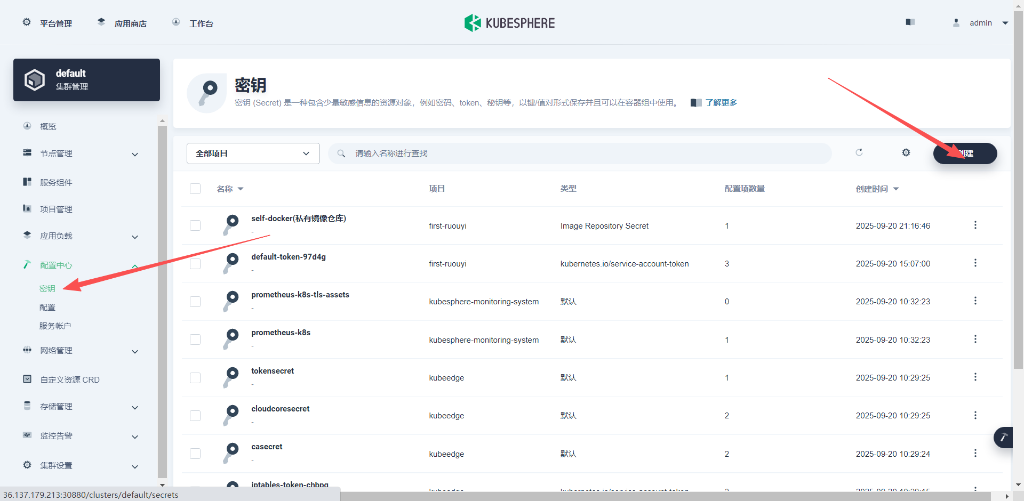The height and width of the screenshot is (501, 1024).
Task: Click the floating toolbox hammer button
Action: (1004, 438)
